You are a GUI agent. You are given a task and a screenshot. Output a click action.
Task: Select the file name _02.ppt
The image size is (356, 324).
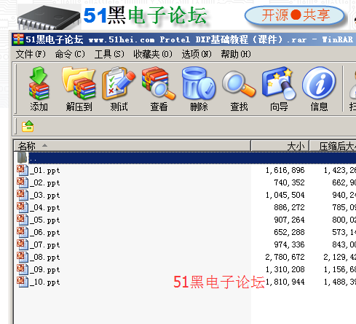pos(45,182)
